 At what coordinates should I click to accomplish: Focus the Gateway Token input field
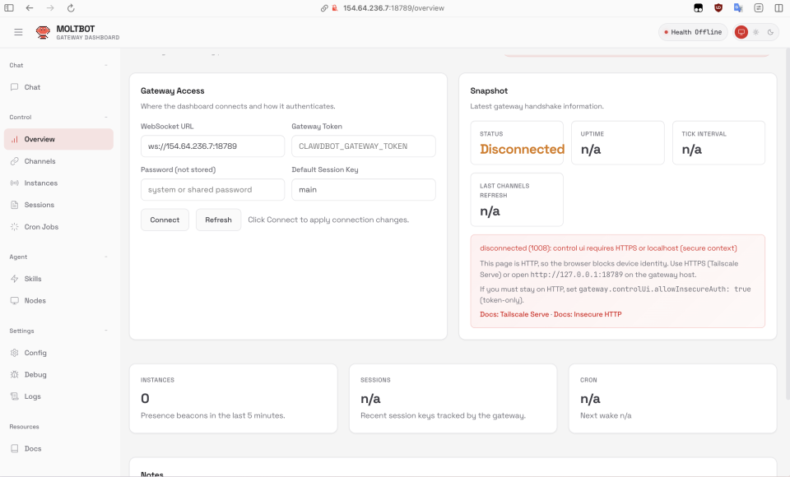(363, 146)
